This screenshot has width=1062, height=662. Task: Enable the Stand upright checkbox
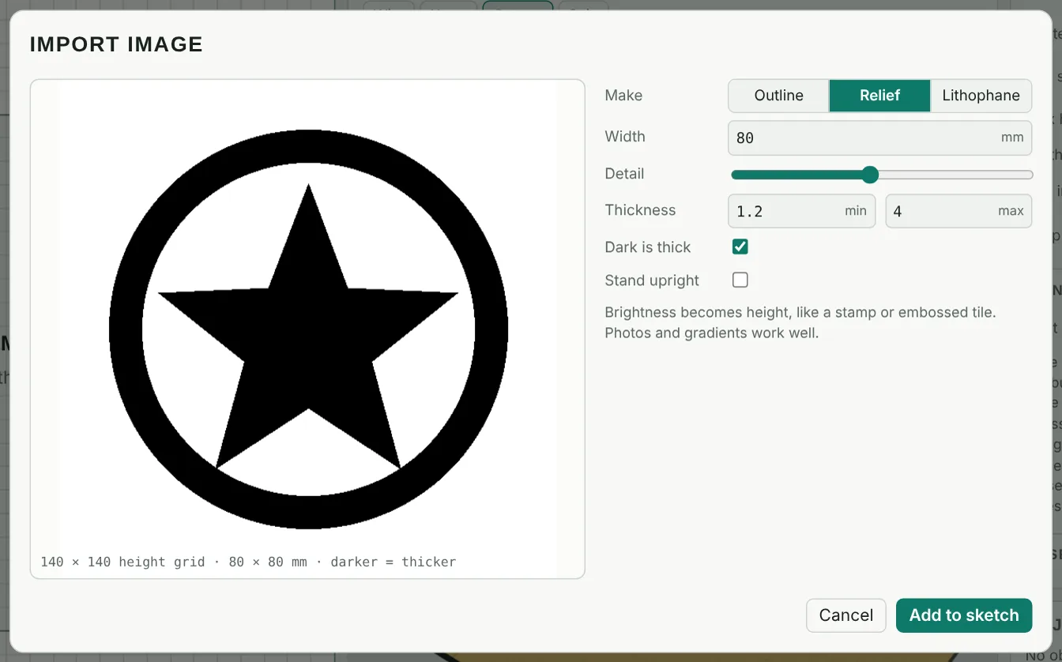pyautogui.click(x=740, y=280)
